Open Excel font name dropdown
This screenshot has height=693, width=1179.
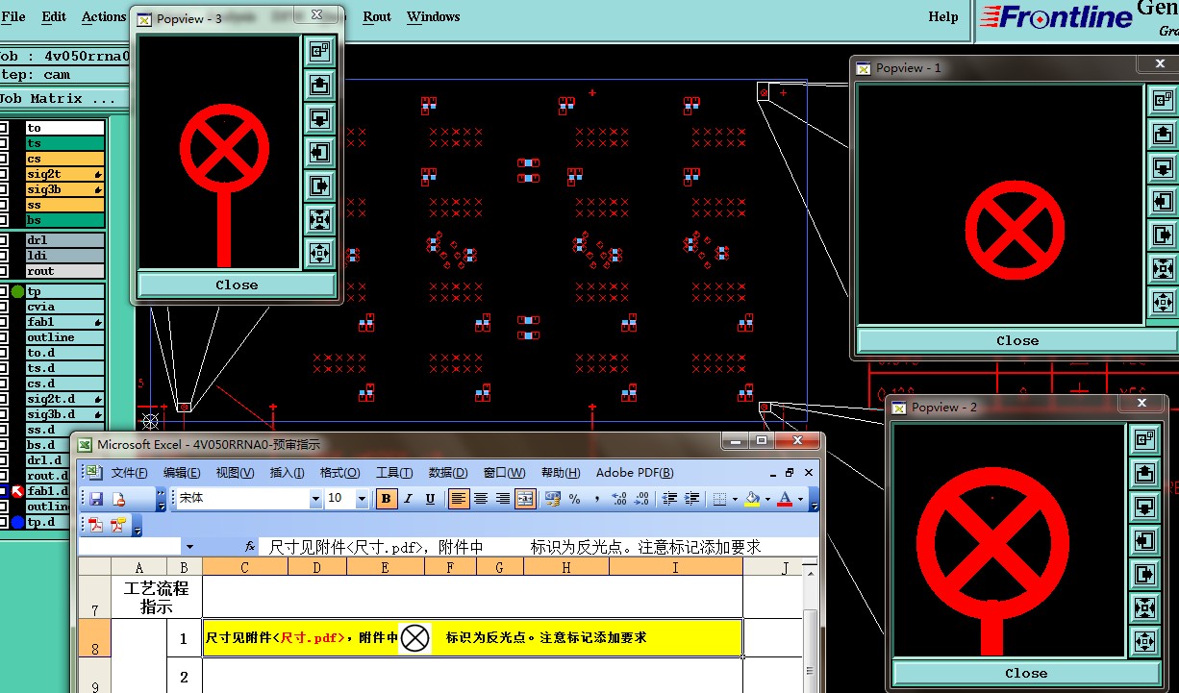tap(315, 499)
